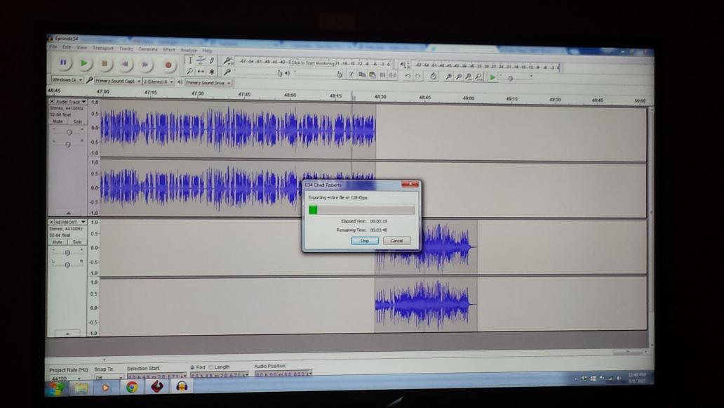Click the Trim audio icon
Screen dimensions: 724x408
click(x=382, y=75)
